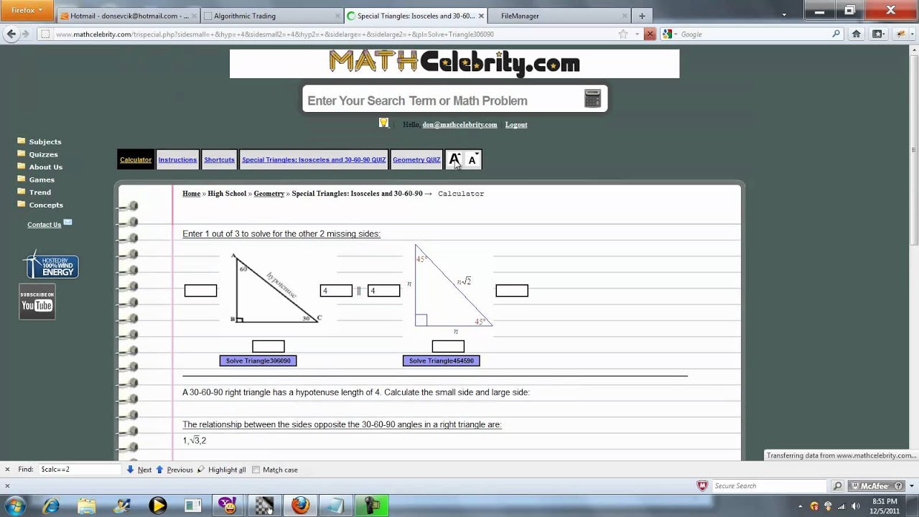Select the Calculator tab

coord(136,159)
